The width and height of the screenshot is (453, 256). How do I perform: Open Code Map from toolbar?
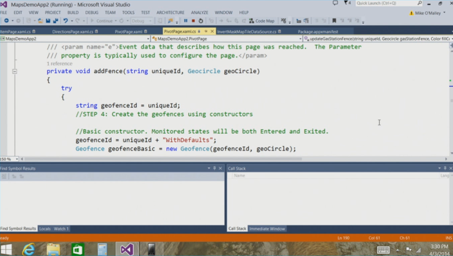262,21
